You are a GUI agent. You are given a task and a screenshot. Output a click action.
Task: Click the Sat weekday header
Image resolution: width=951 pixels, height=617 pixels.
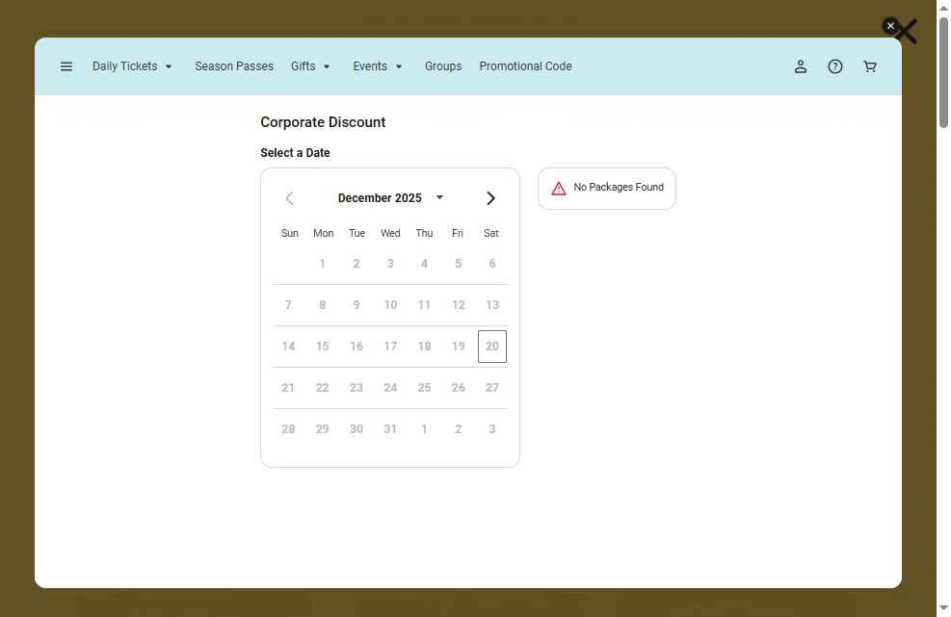coord(491,233)
